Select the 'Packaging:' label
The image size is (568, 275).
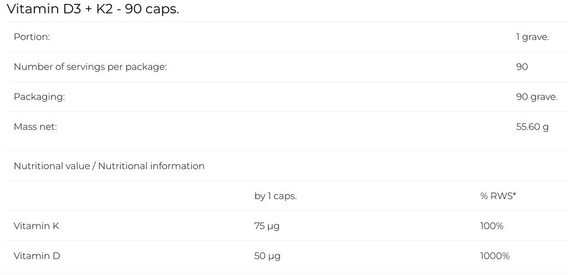[x=39, y=97]
